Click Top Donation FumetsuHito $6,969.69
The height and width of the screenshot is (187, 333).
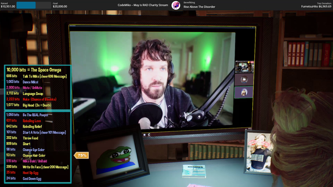click(x=316, y=5)
